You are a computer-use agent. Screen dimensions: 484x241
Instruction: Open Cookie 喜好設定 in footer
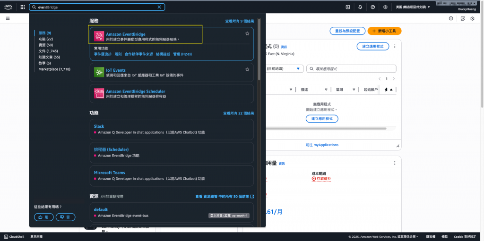click(x=466, y=237)
